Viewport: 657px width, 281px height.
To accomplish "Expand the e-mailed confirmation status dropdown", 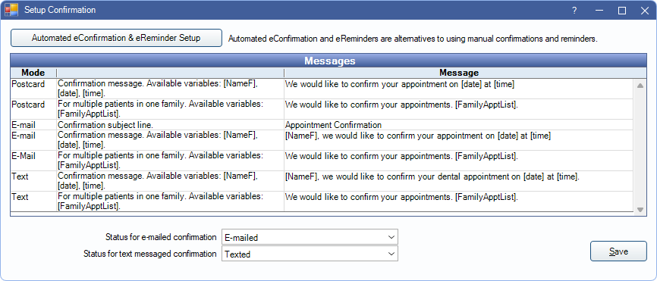I will [x=310, y=237].
